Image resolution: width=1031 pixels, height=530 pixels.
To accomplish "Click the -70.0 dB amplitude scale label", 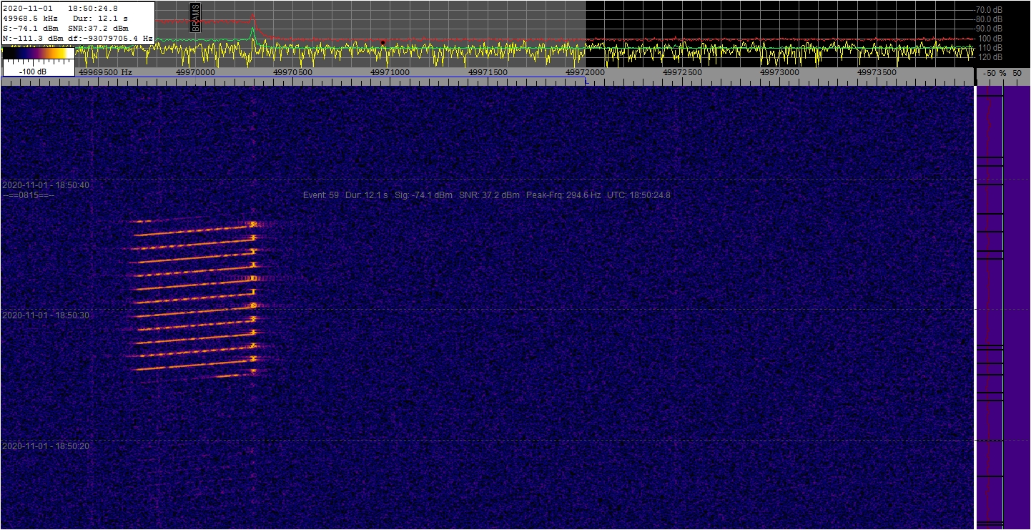I will 988,9.
